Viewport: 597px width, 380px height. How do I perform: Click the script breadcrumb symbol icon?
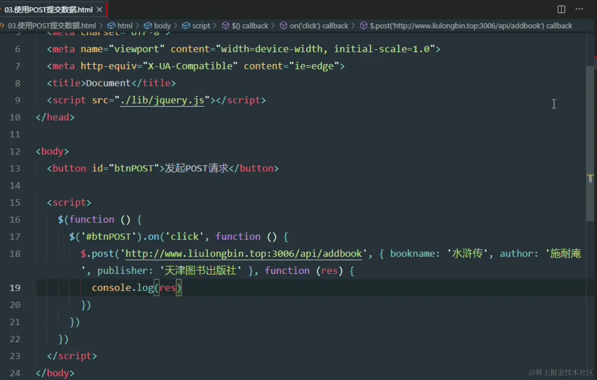[186, 25]
